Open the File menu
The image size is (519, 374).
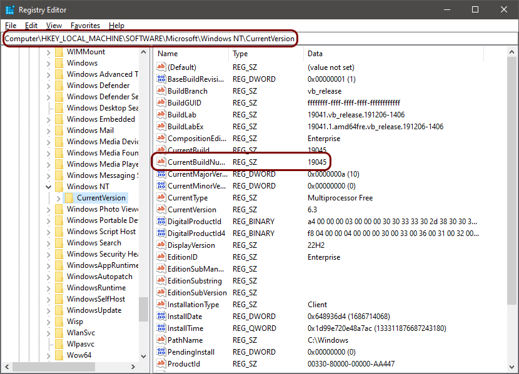click(11, 26)
